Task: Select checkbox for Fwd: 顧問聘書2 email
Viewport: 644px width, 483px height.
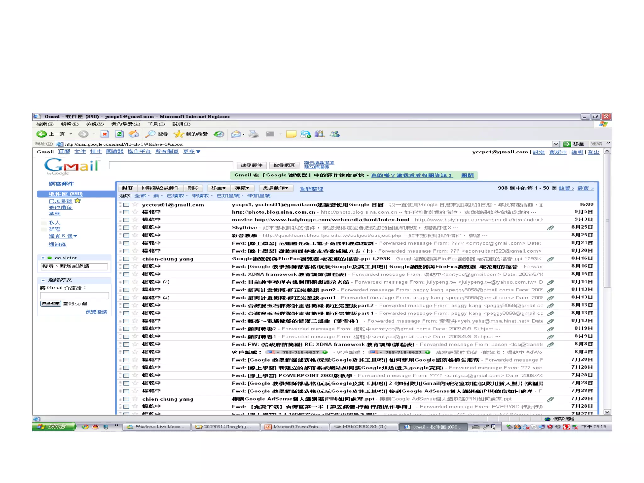Action: (126, 329)
